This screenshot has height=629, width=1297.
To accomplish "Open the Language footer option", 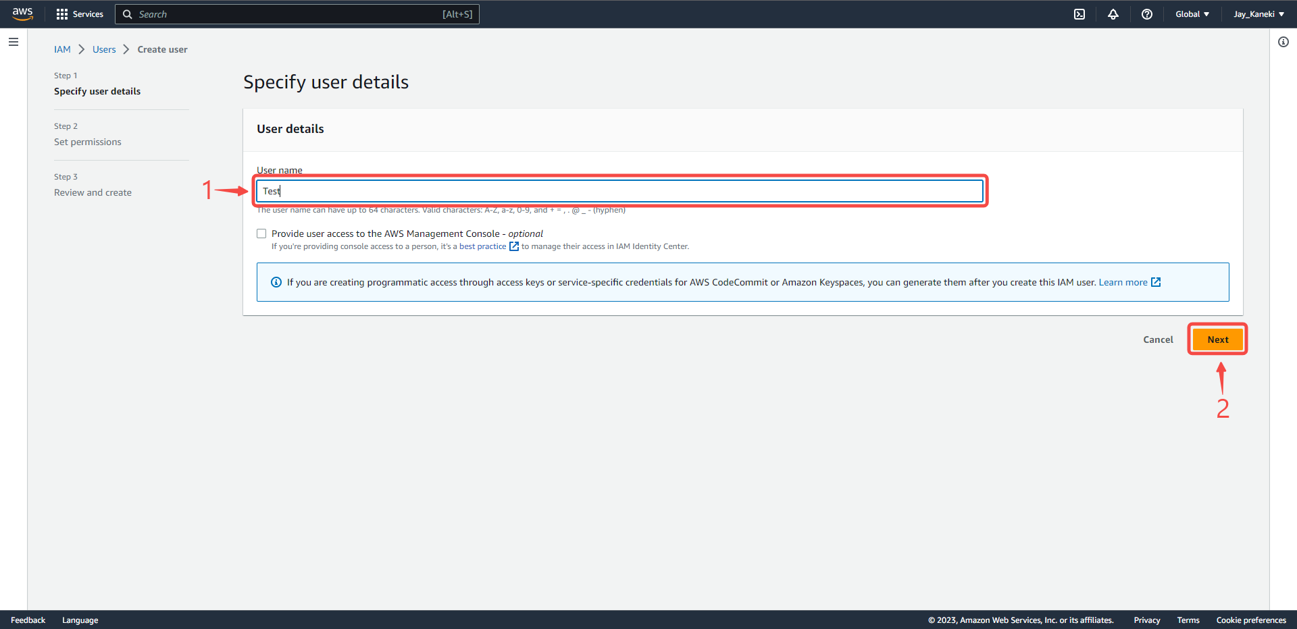I will click(80, 620).
